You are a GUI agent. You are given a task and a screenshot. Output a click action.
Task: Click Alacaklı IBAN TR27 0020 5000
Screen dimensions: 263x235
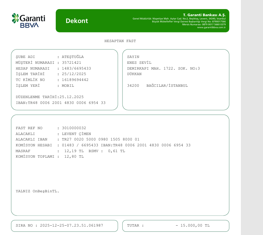[x=101, y=139]
